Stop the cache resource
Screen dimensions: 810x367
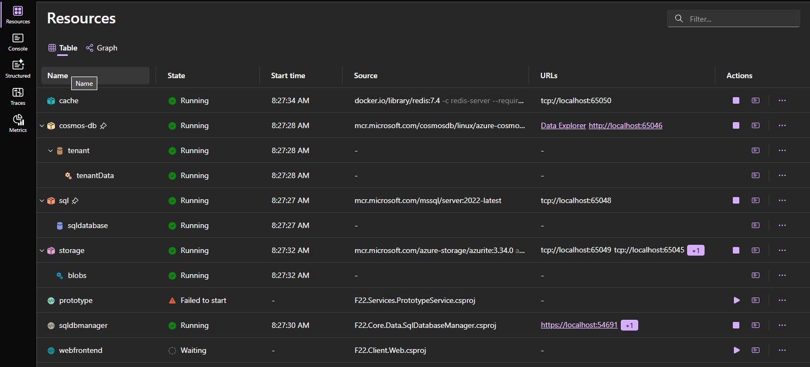coord(736,100)
